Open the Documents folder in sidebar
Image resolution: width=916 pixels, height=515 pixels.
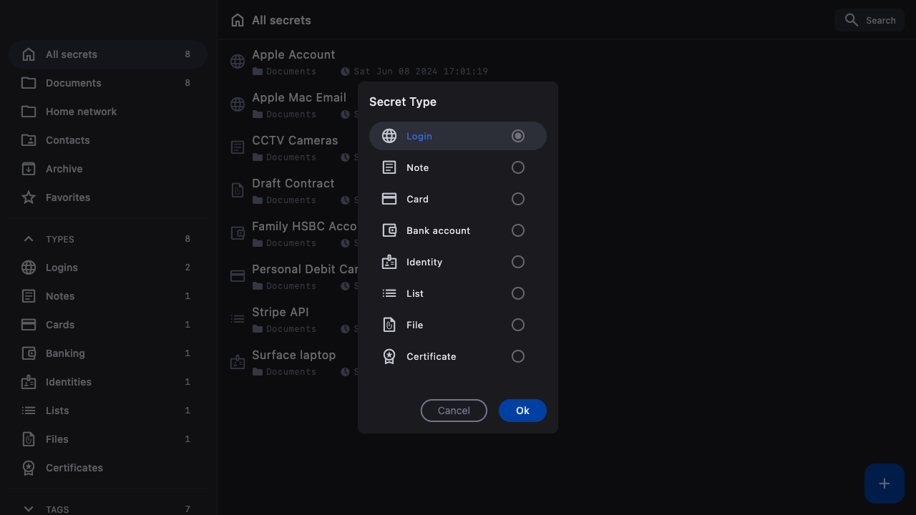coord(73,83)
